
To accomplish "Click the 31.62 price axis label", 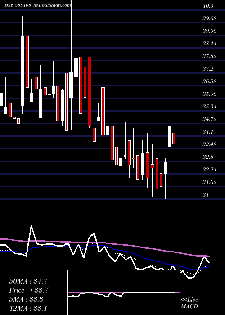I will click(x=209, y=182).
